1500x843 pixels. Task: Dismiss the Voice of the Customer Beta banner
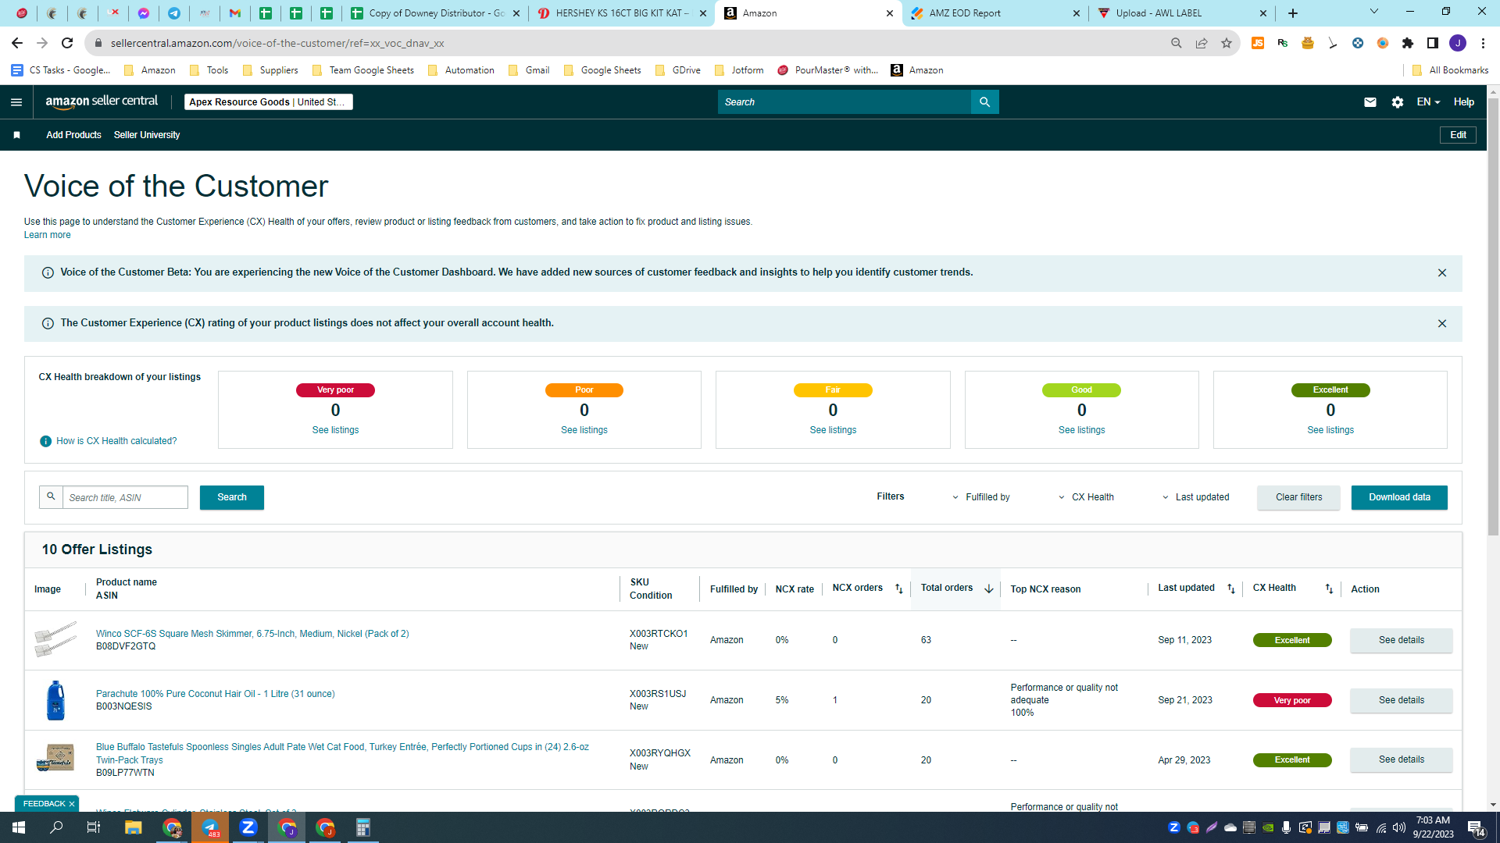pyautogui.click(x=1442, y=273)
